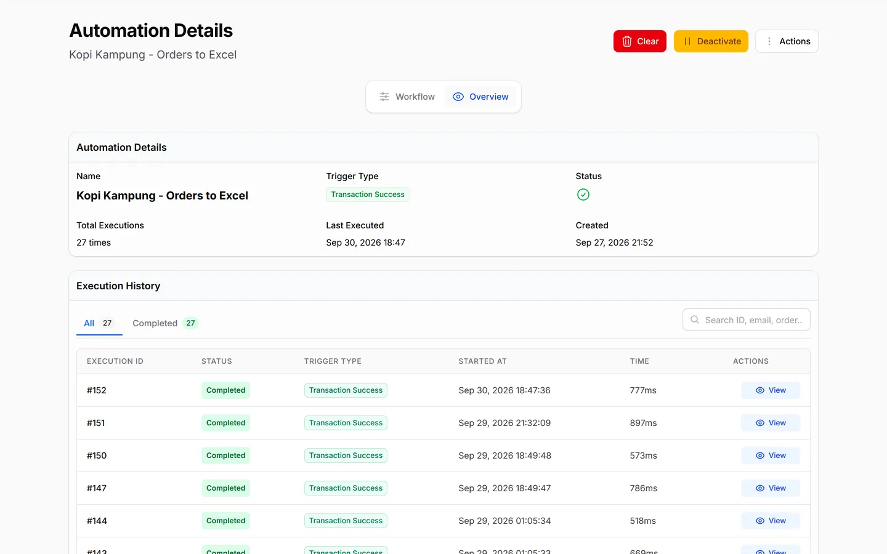
Task: Click execution ID #151
Action: [x=96, y=423]
